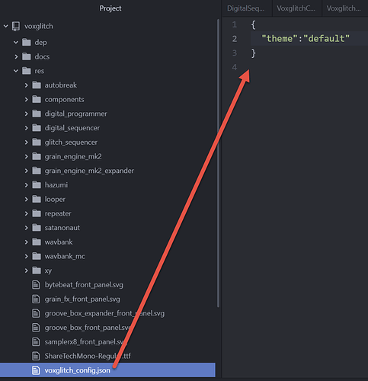Click the hazumi folder icon
The width and height of the screenshot is (368, 381).
[x=37, y=184]
